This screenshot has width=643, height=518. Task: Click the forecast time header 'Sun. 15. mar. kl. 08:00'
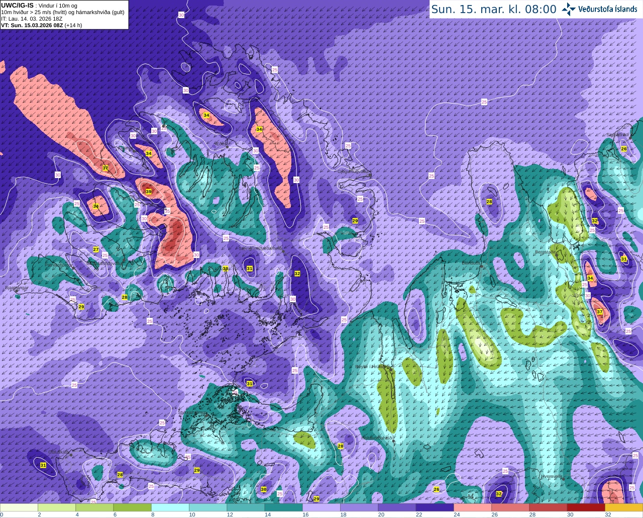[x=494, y=9]
